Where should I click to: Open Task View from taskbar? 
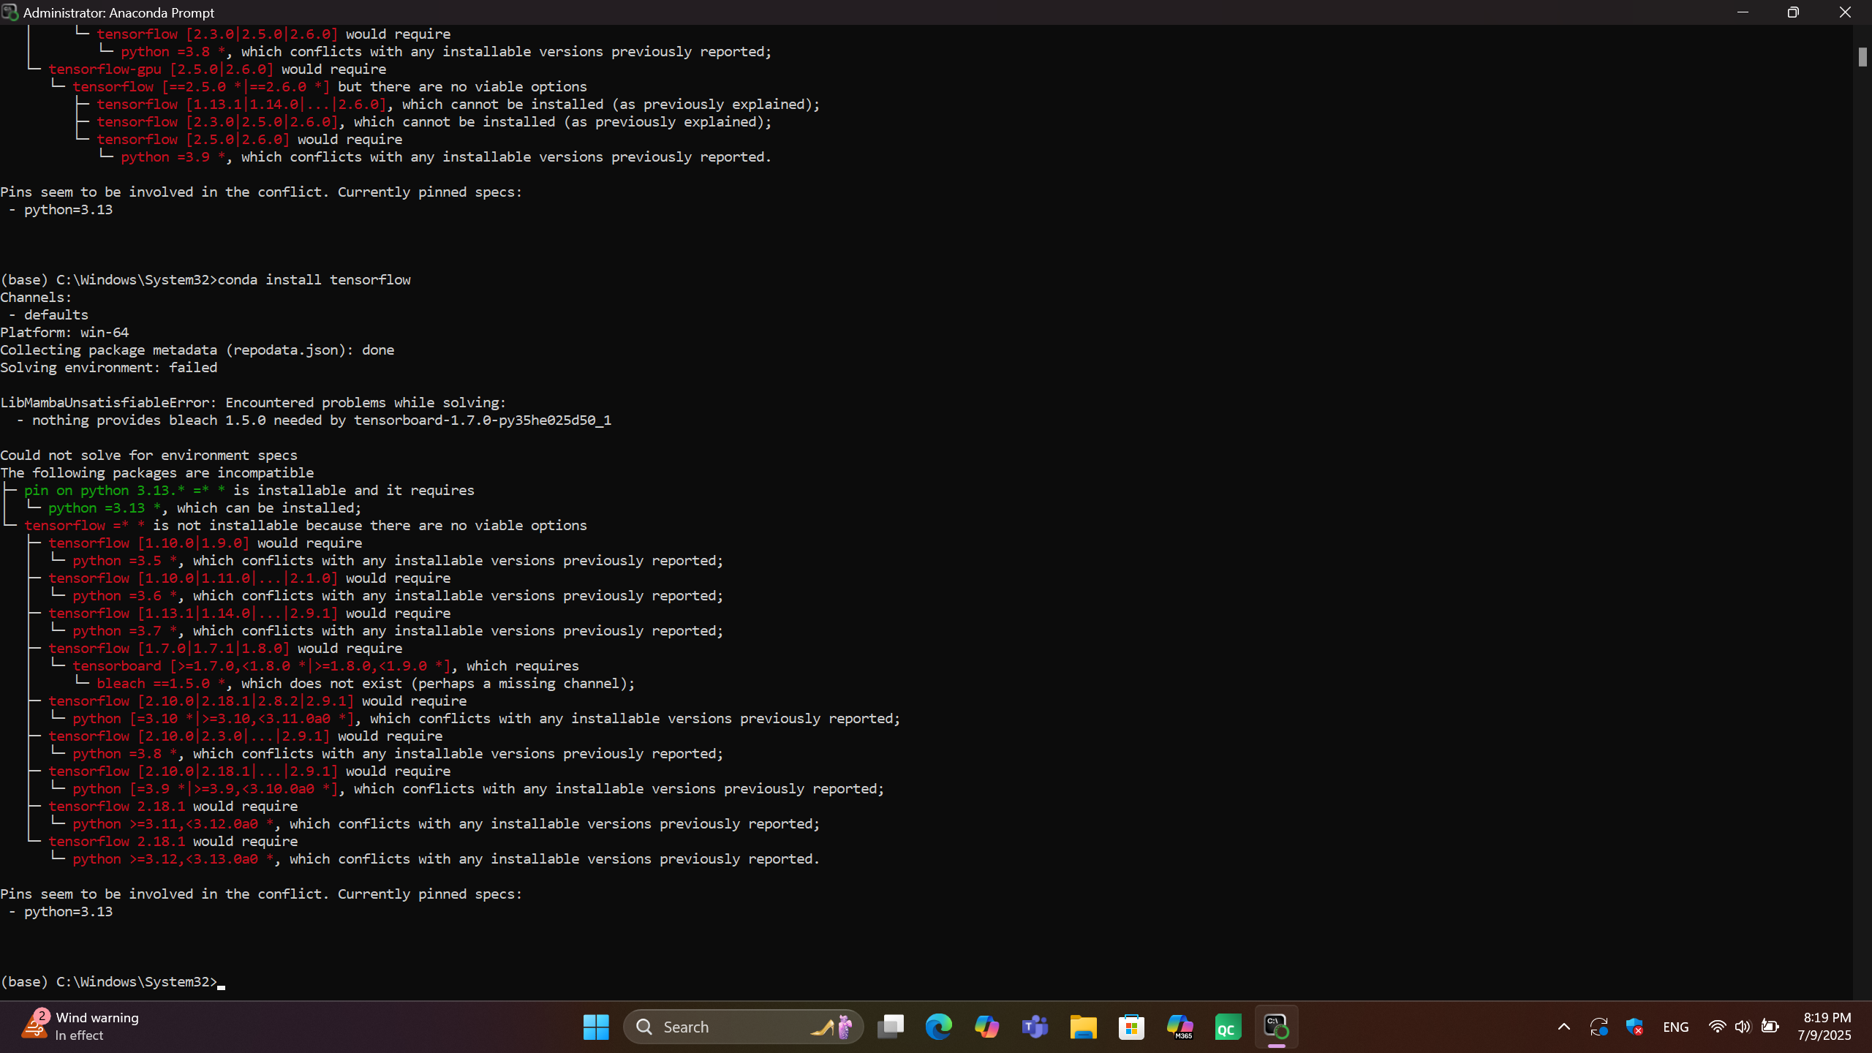point(890,1027)
